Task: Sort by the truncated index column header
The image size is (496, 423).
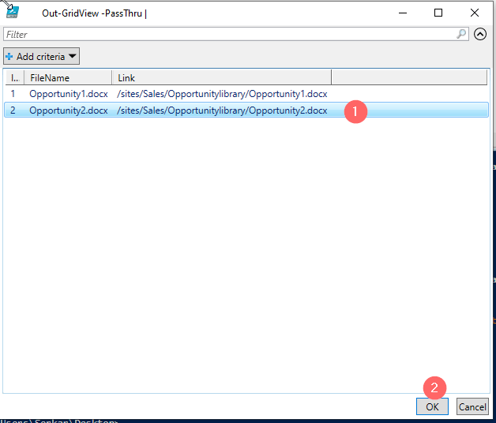Action: tap(14, 78)
